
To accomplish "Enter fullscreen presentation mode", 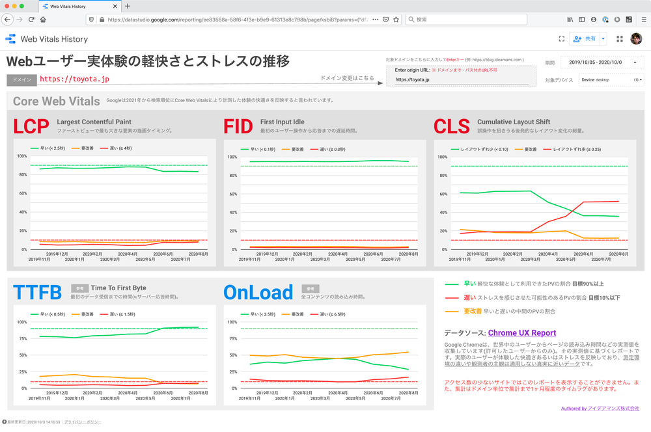I will coord(561,39).
